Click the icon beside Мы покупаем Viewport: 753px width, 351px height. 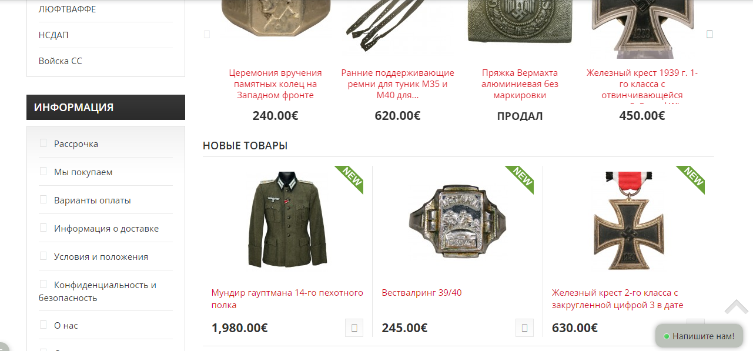(x=43, y=171)
